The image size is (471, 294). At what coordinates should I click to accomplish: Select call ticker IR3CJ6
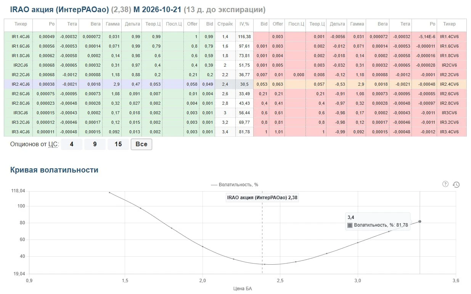pyautogui.click(x=21, y=113)
